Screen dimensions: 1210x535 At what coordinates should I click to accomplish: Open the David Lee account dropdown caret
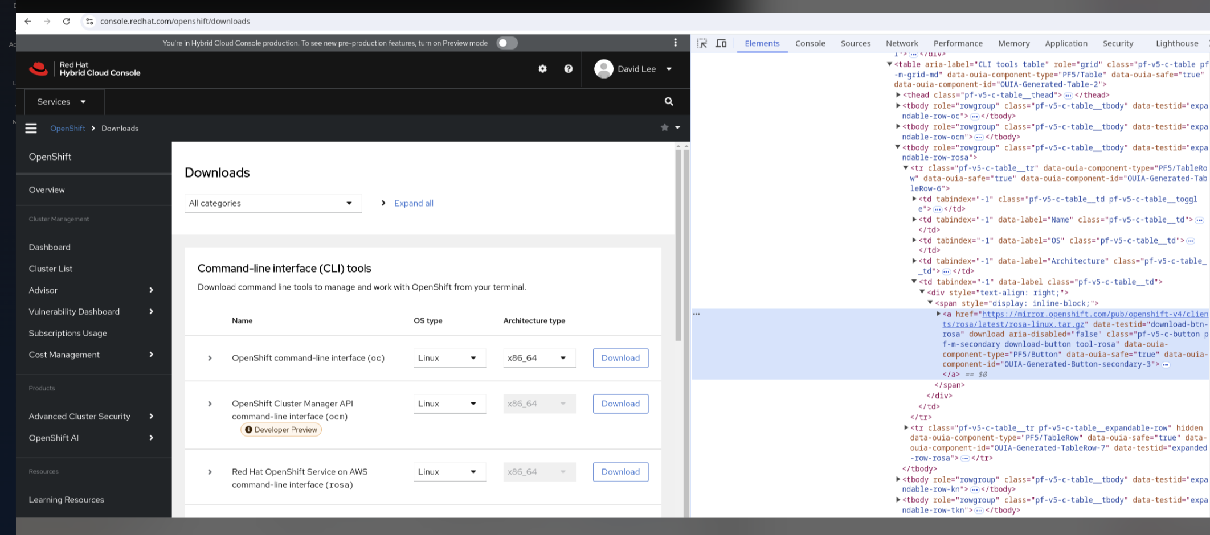pos(669,69)
